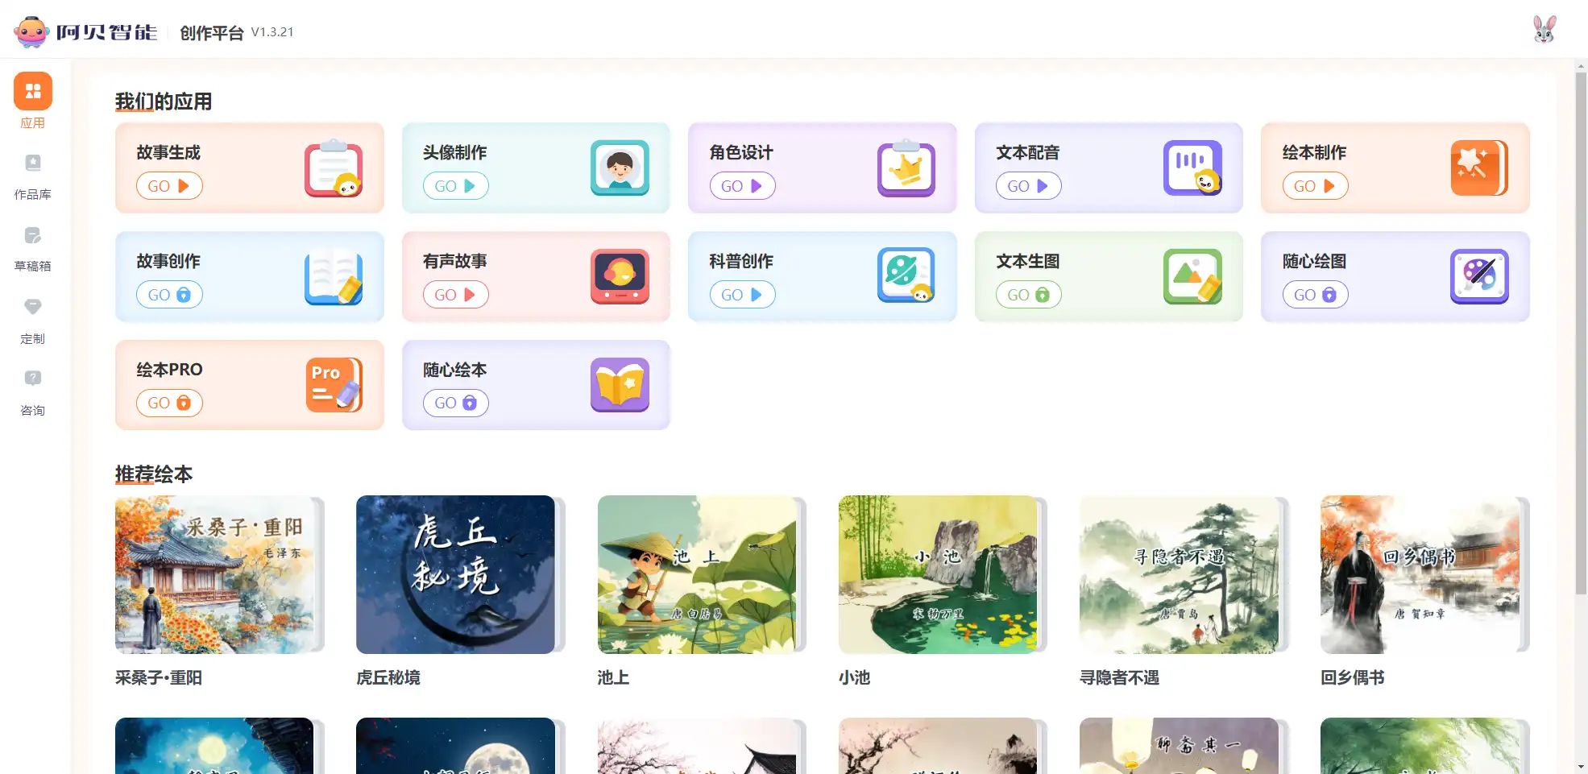Viewport: 1588px width, 774px height.
Task: Open the 虎丘秘境 picture book cover
Action: tap(455, 574)
